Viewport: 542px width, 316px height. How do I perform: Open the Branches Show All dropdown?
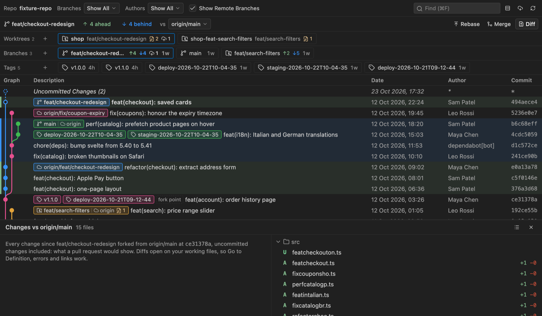pos(102,8)
